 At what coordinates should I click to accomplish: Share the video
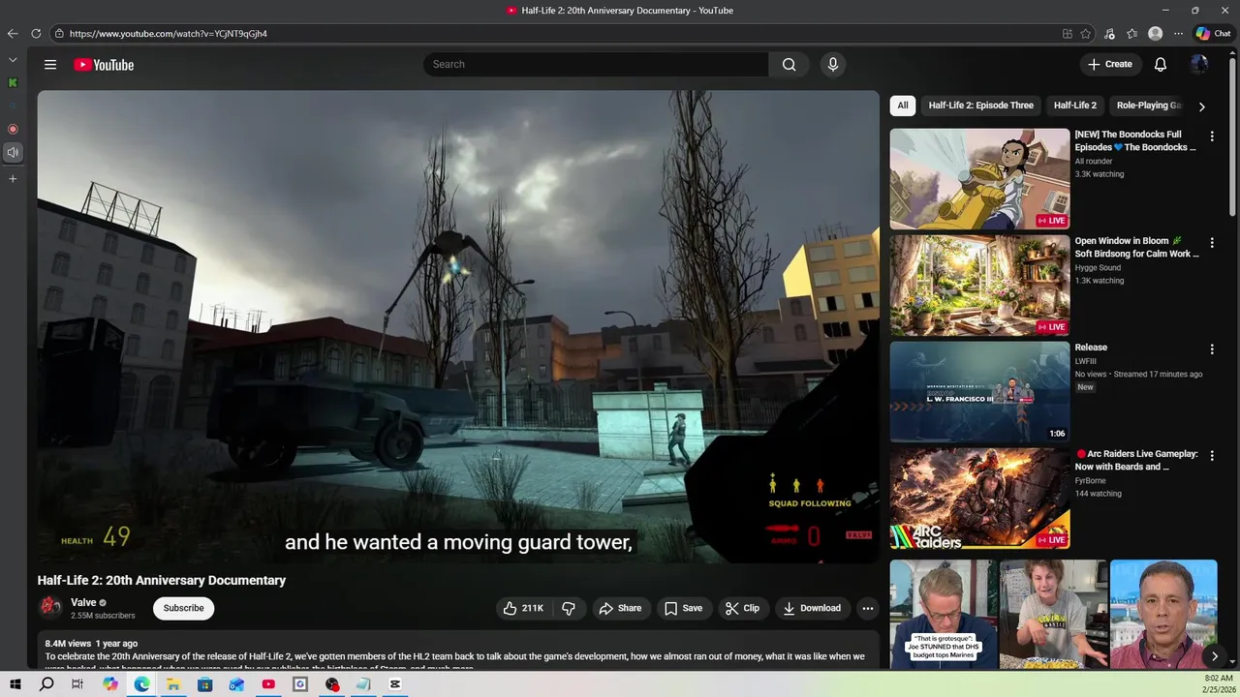620,608
